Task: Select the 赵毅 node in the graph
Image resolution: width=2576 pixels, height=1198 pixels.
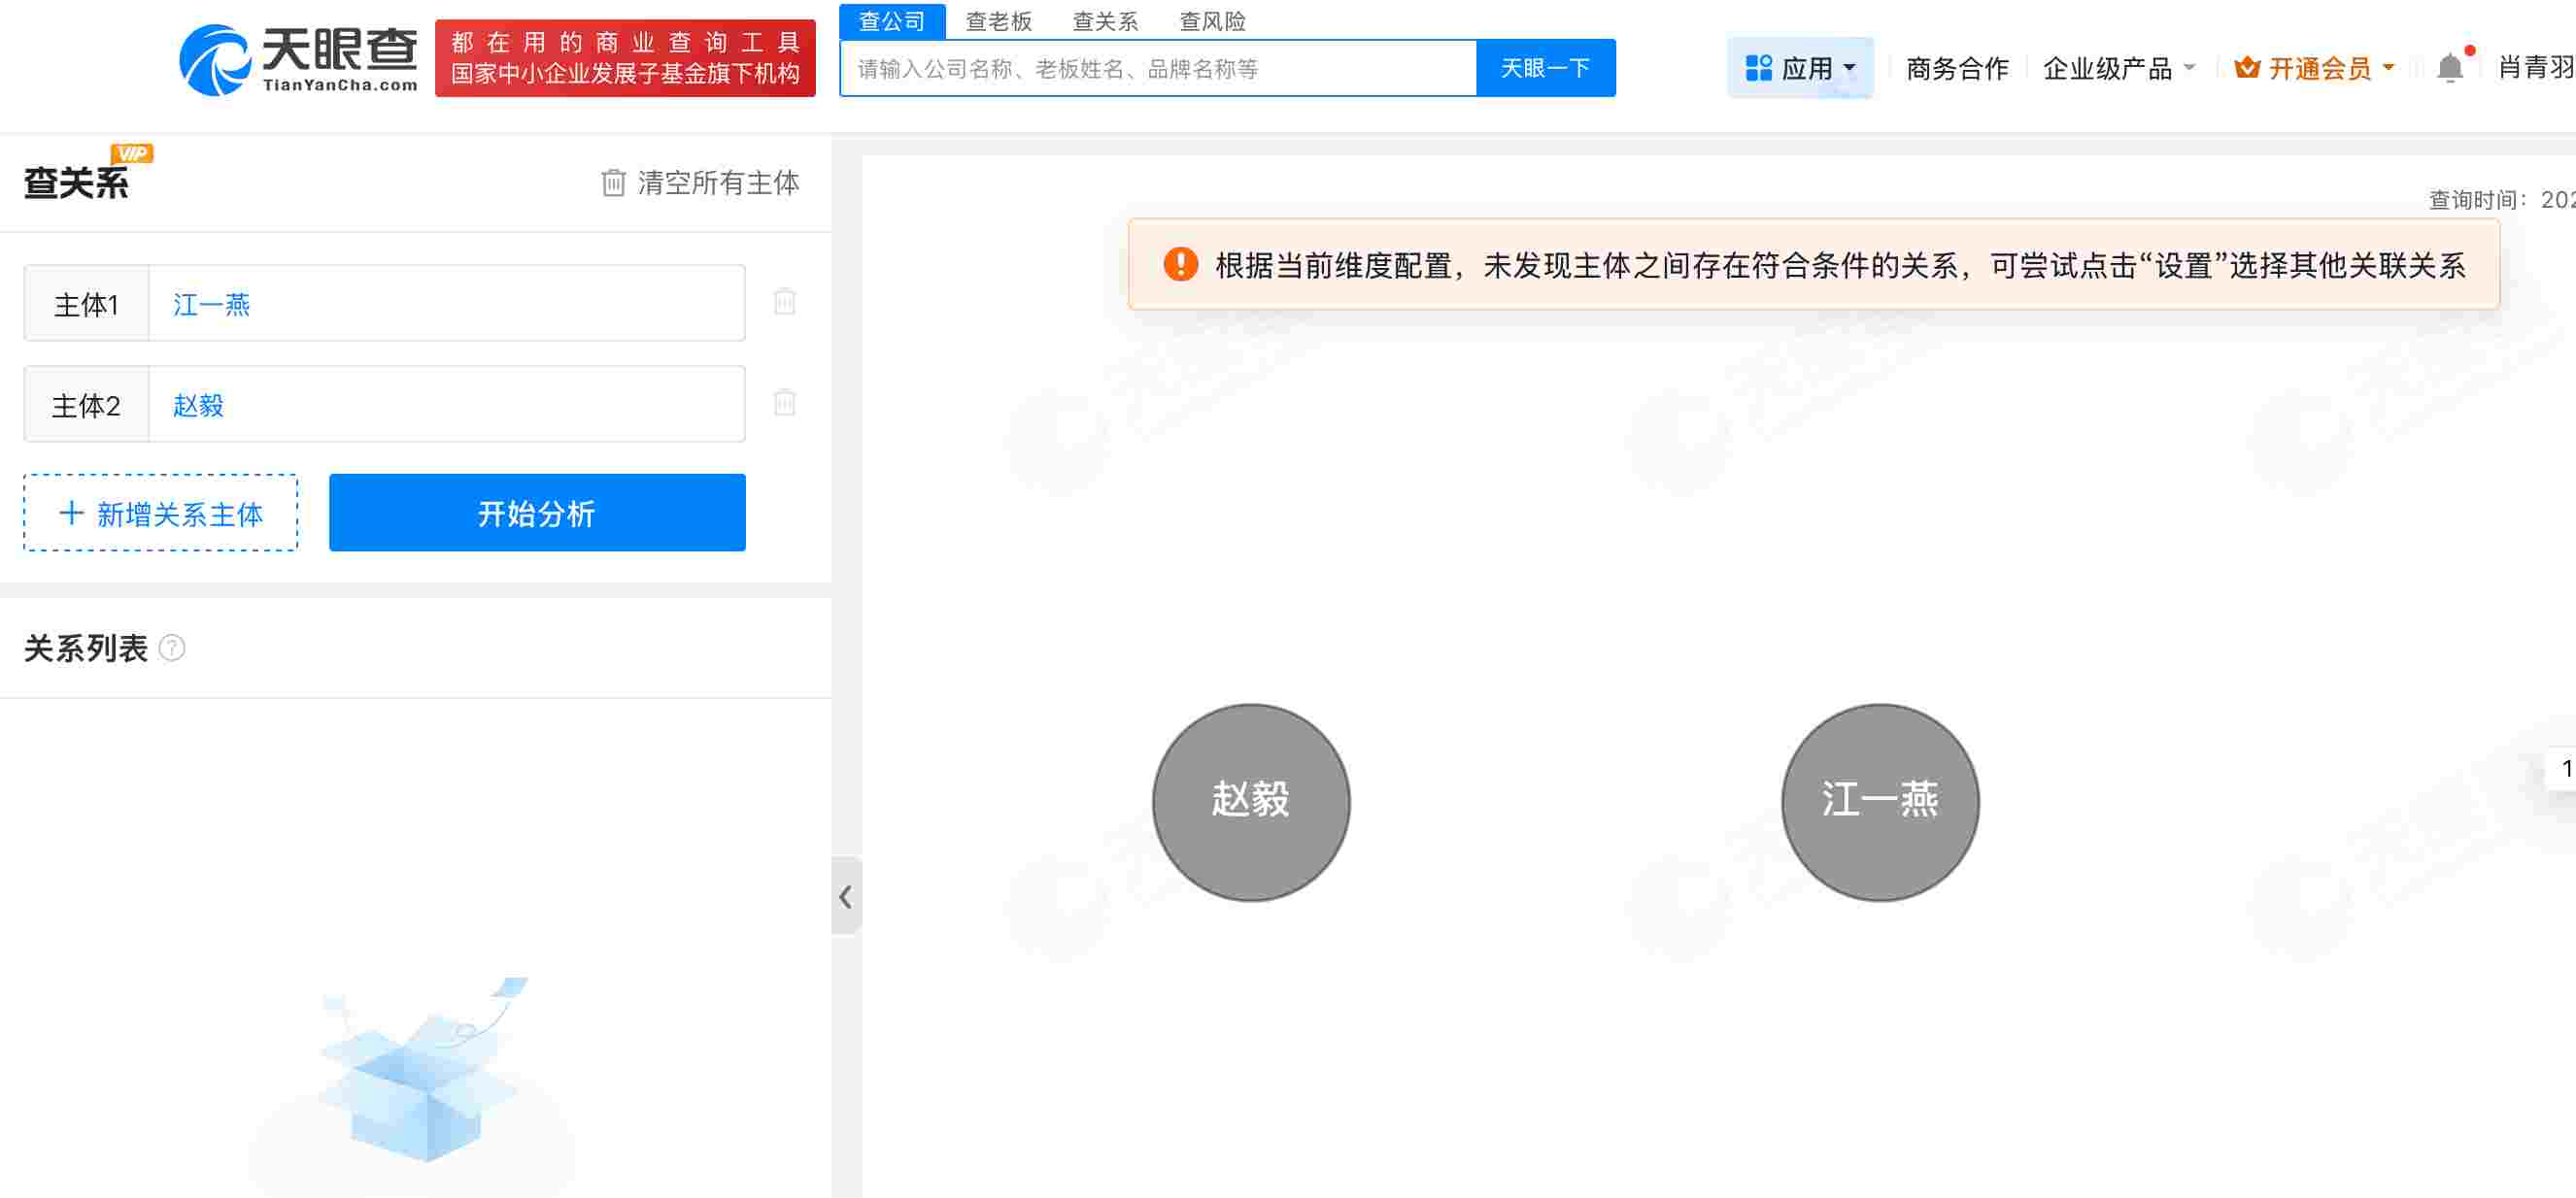Action: tap(1250, 801)
